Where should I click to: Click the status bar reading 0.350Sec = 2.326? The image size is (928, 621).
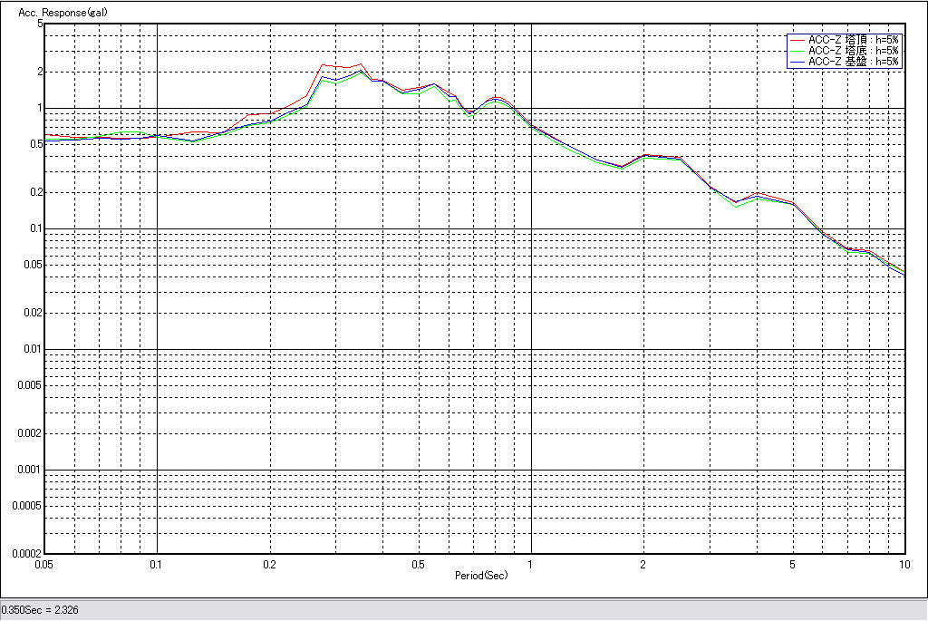(x=41, y=610)
